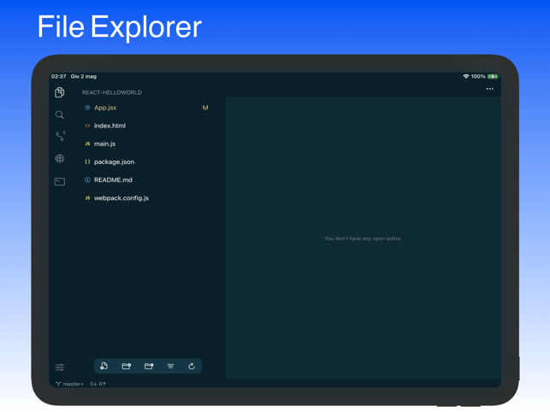Open the file explorer sidebar icon
Viewport: 550px width, 412px height.
pyautogui.click(x=60, y=92)
